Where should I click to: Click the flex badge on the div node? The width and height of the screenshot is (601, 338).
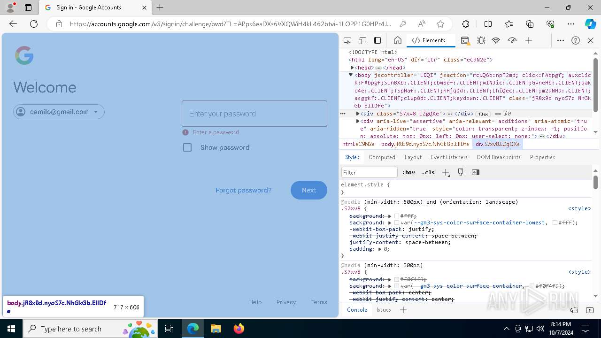pyautogui.click(x=483, y=114)
